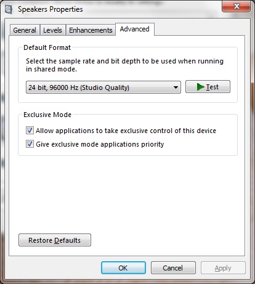Viewport: 255px width, 284px height.
Task: Confirm with the OK button
Action: (123, 268)
